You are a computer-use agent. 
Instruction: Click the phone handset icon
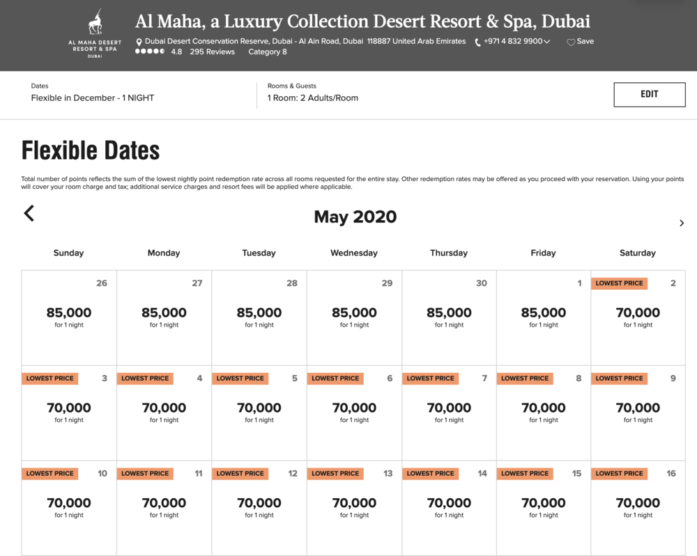(477, 42)
